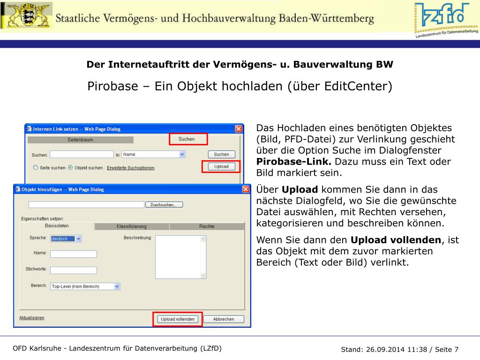Click the 'Suchen' button next to Name dropdown

point(221,154)
